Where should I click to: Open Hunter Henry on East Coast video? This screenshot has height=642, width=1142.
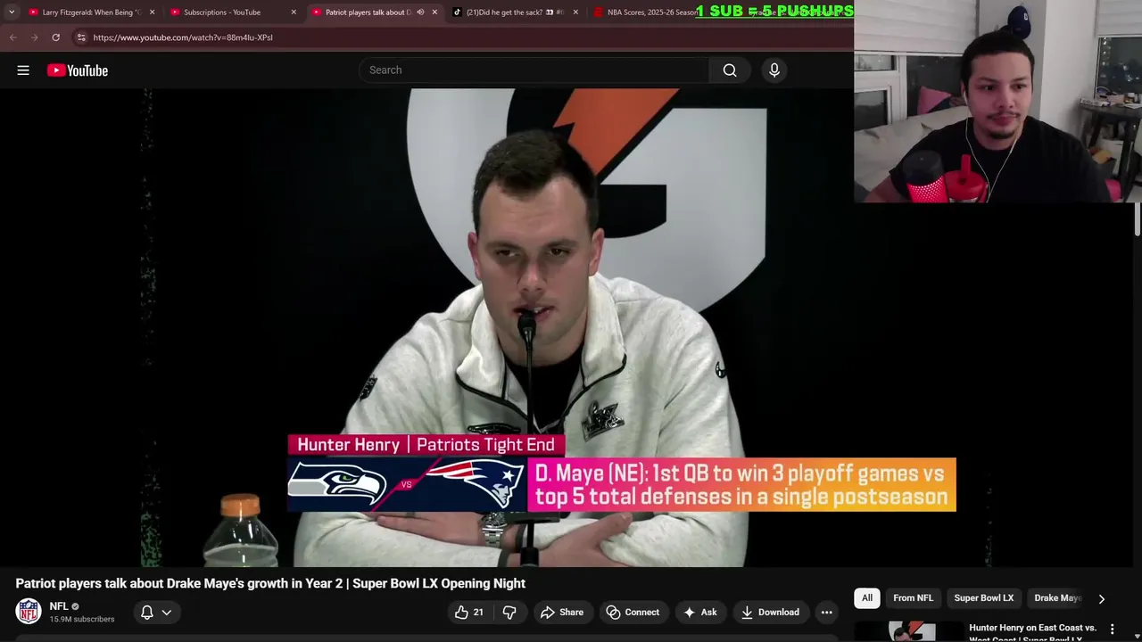click(x=1032, y=632)
